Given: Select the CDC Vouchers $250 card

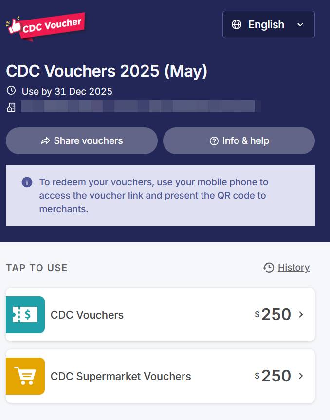Looking at the screenshot, I should pyautogui.click(x=160, y=315).
